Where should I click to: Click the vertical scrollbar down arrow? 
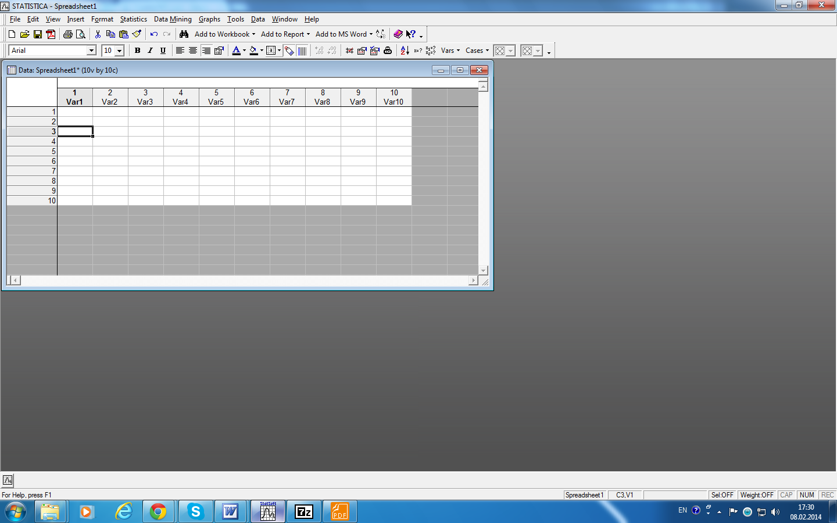click(x=483, y=270)
